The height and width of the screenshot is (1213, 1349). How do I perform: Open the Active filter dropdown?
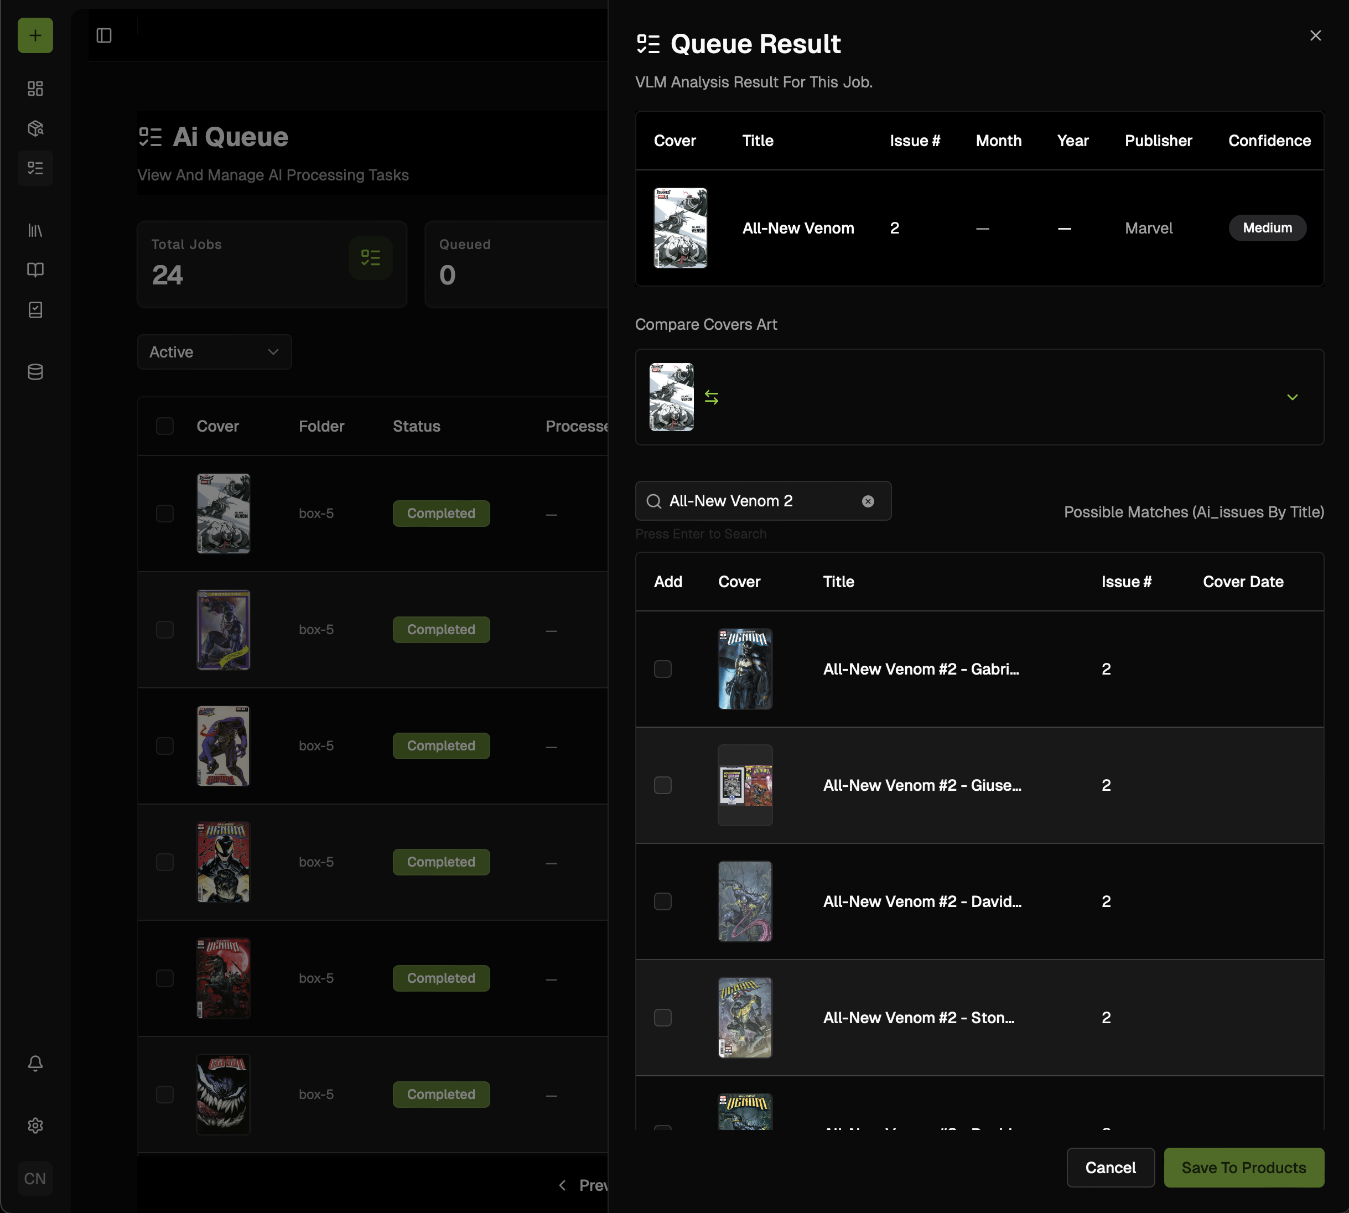(214, 352)
